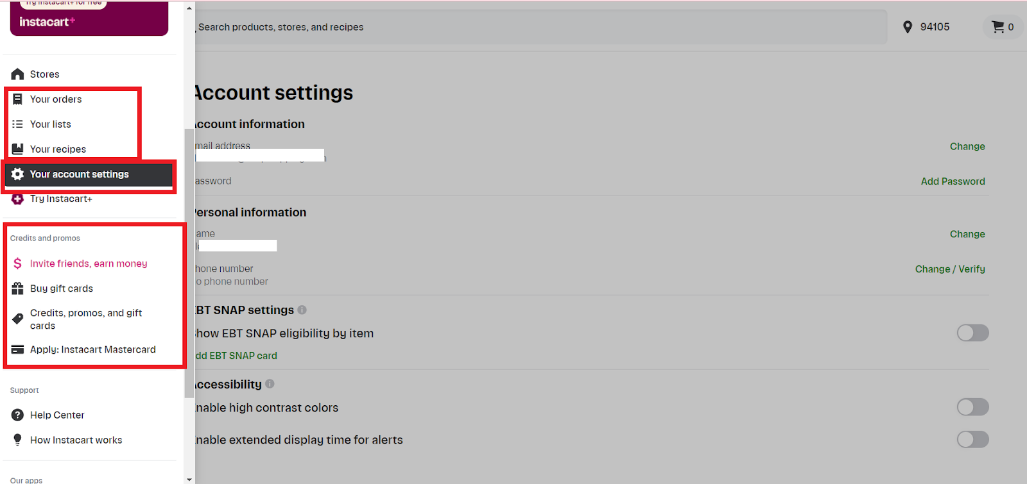Click the location pin icon
This screenshot has width=1027, height=484.
[x=908, y=27]
